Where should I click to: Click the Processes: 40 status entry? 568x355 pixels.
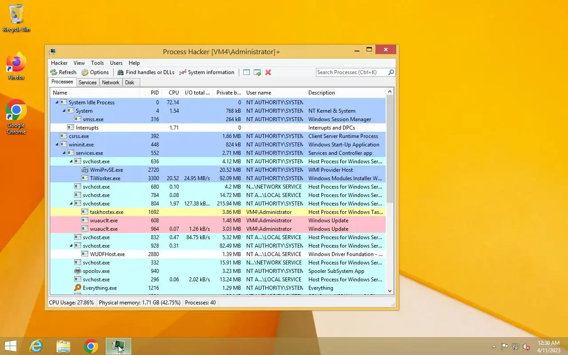tap(200, 303)
